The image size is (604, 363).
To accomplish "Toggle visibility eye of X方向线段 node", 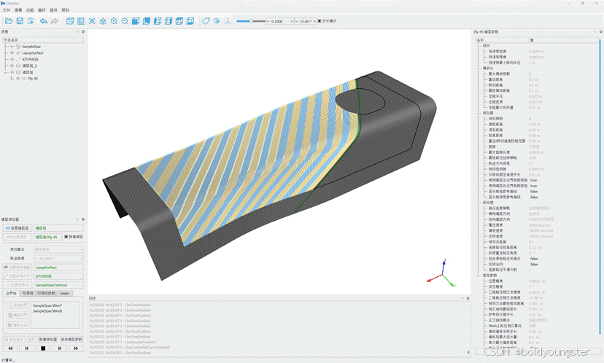I will pos(12,59).
